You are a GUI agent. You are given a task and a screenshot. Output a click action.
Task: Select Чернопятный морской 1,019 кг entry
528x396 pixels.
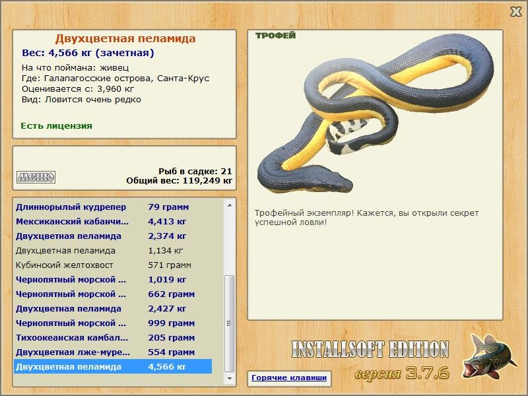pyautogui.click(x=113, y=279)
